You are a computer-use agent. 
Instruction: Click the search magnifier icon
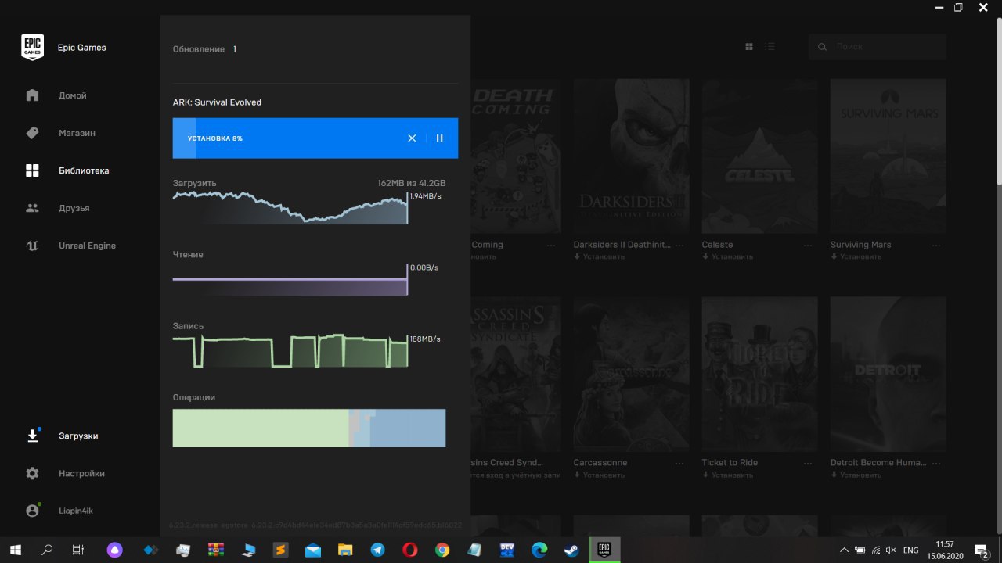pyautogui.click(x=822, y=47)
